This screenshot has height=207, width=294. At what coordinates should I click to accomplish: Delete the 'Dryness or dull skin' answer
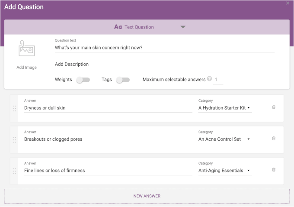pyautogui.click(x=274, y=107)
